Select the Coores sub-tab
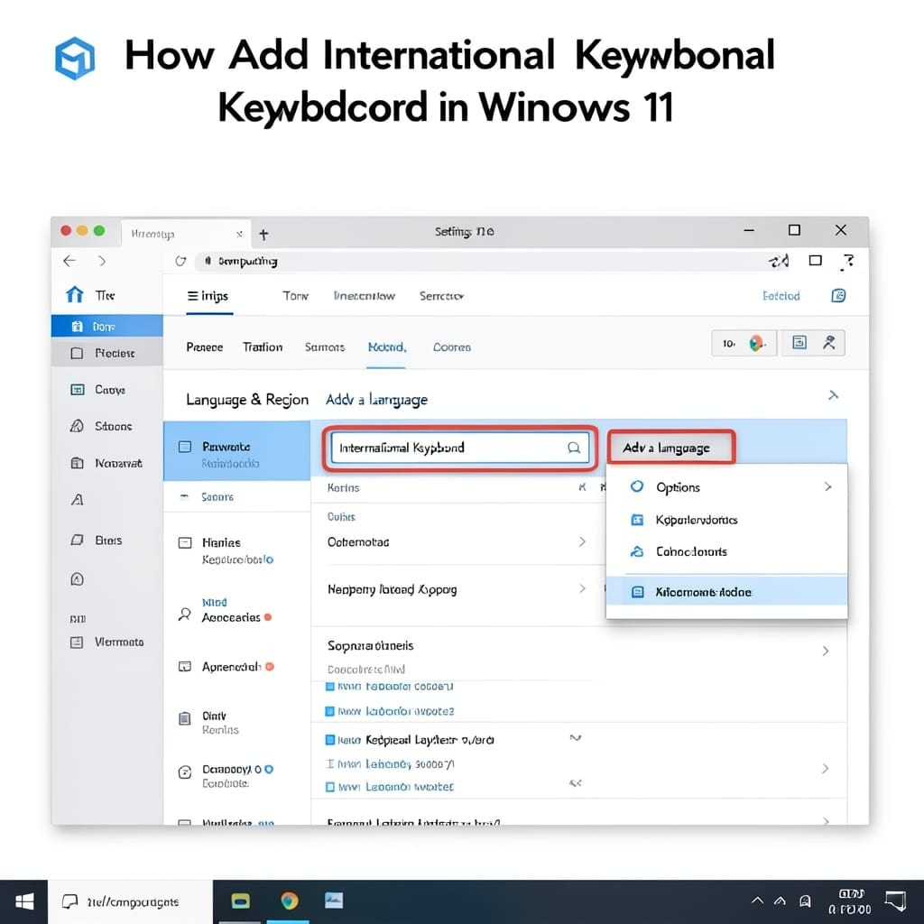 pos(452,347)
